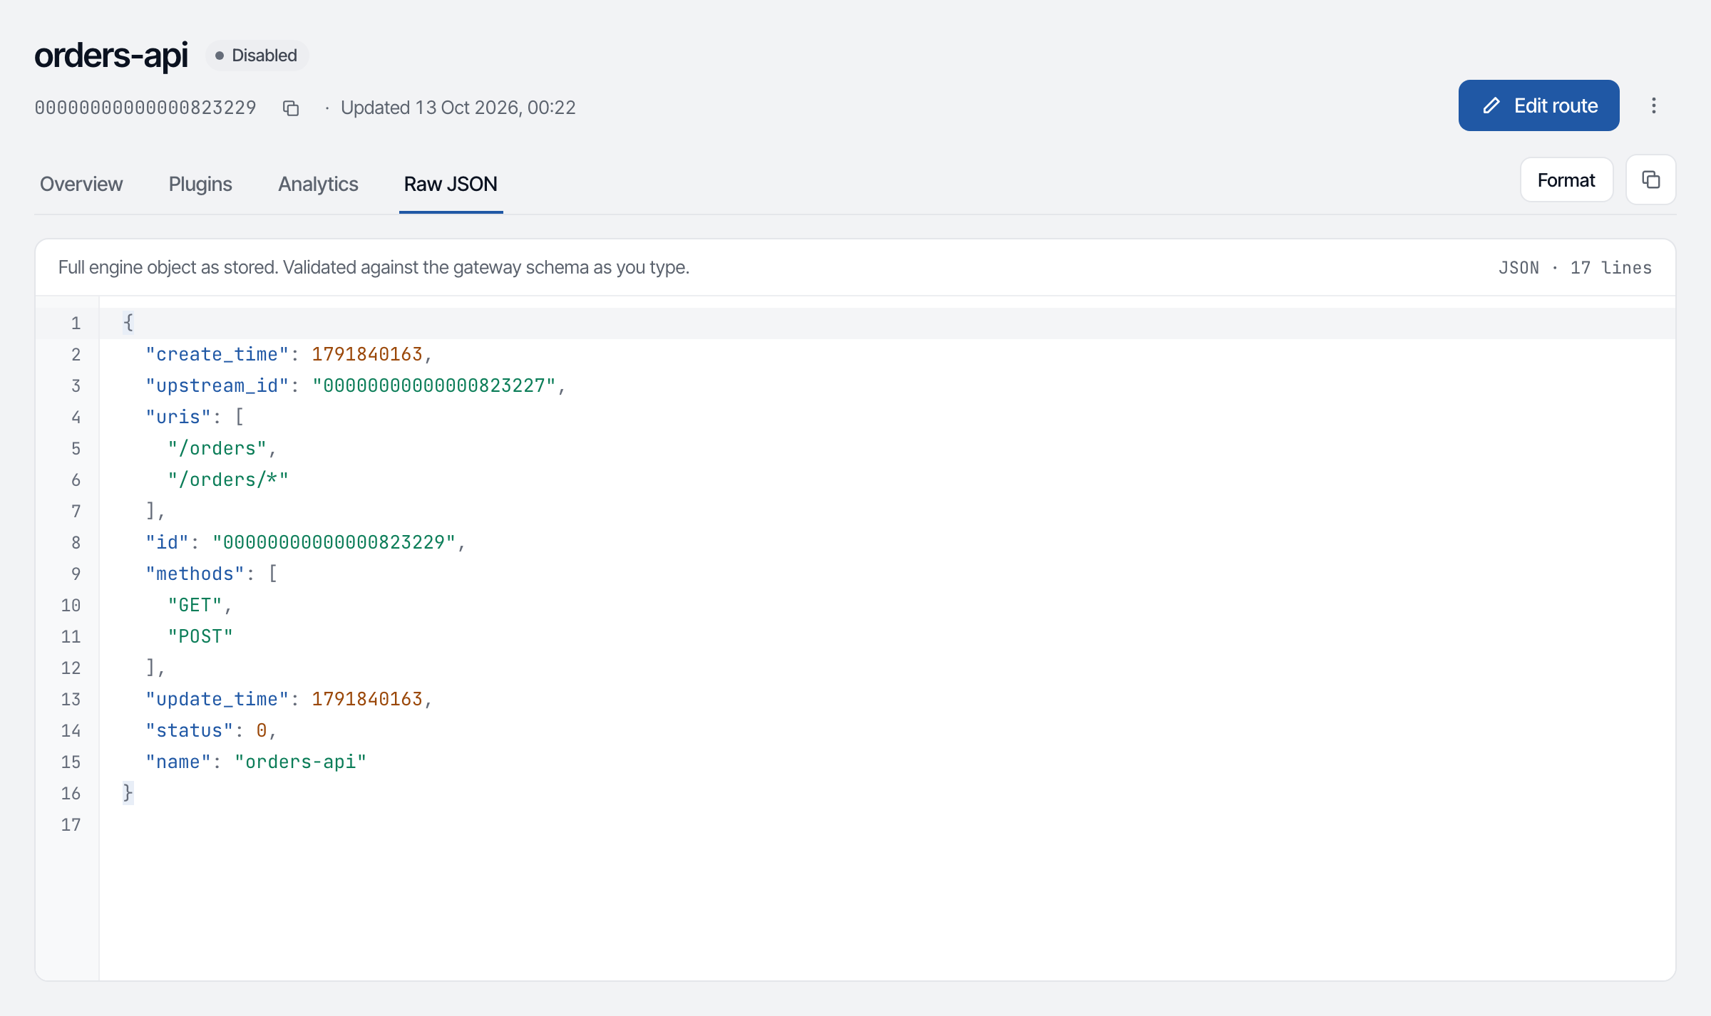Select the Raw JSON tab
The width and height of the screenshot is (1711, 1016).
451,184
